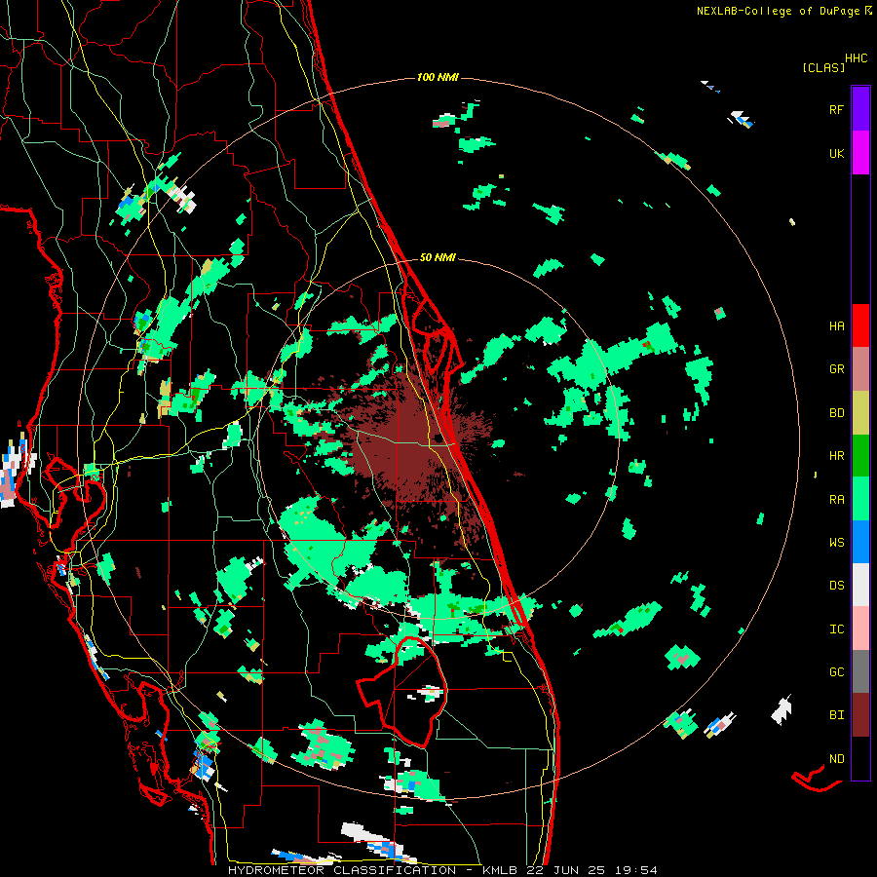Click the 'HA' legend label

(x=836, y=325)
